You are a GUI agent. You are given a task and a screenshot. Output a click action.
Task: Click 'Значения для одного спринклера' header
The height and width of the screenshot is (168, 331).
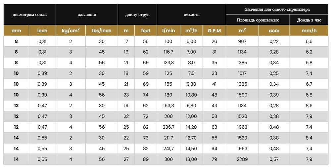(x=277, y=10)
